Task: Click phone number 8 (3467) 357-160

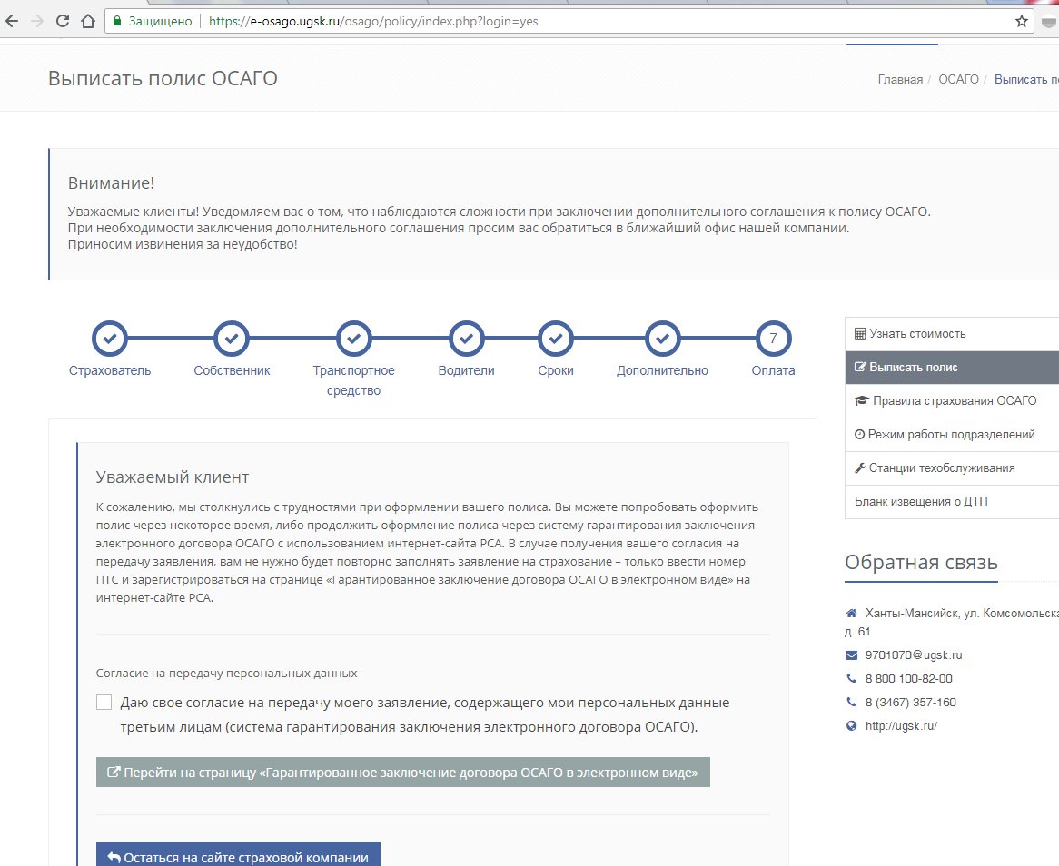Action: point(910,702)
